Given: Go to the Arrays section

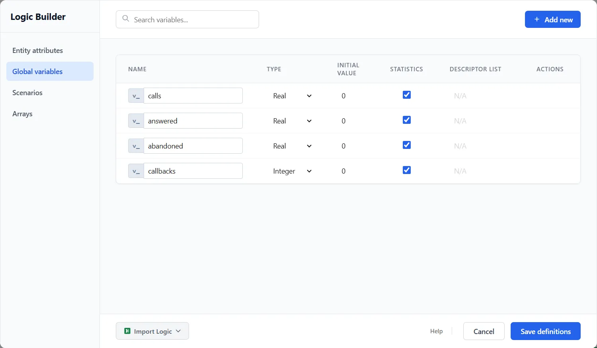Looking at the screenshot, I should point(50,114).
